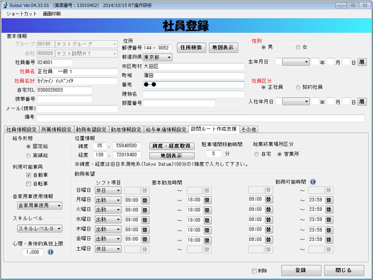Toggle 削除 checkbox
Viewport: 373px width, 280px height.
(x=254, y=271)
